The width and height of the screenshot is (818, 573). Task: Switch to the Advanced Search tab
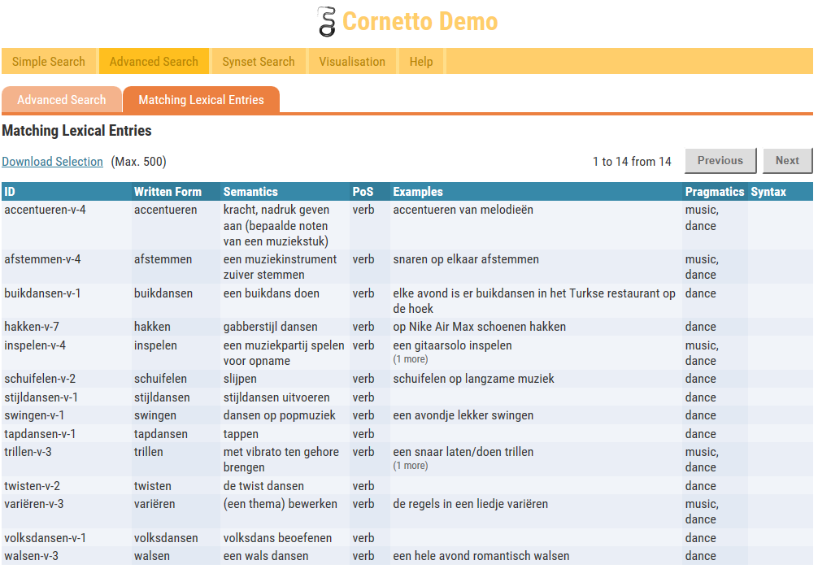click(62, 100)
